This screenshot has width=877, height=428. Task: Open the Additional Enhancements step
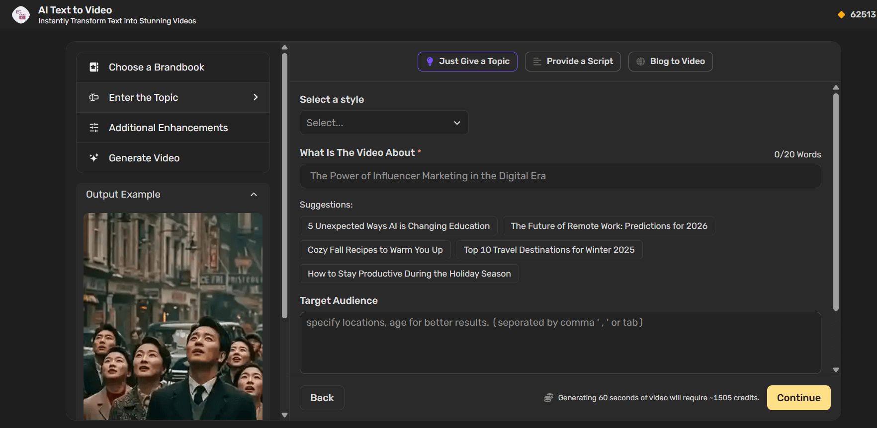(x=173, y=128)
